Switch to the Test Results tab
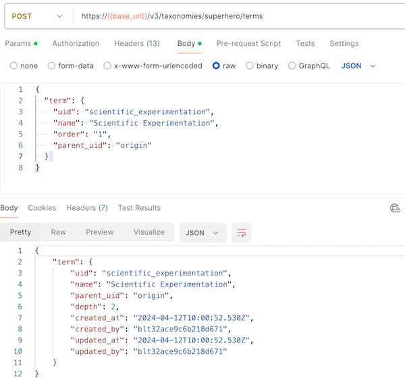Image resolution: width=405 pixels, height=391 pixels. click(139, 208)
